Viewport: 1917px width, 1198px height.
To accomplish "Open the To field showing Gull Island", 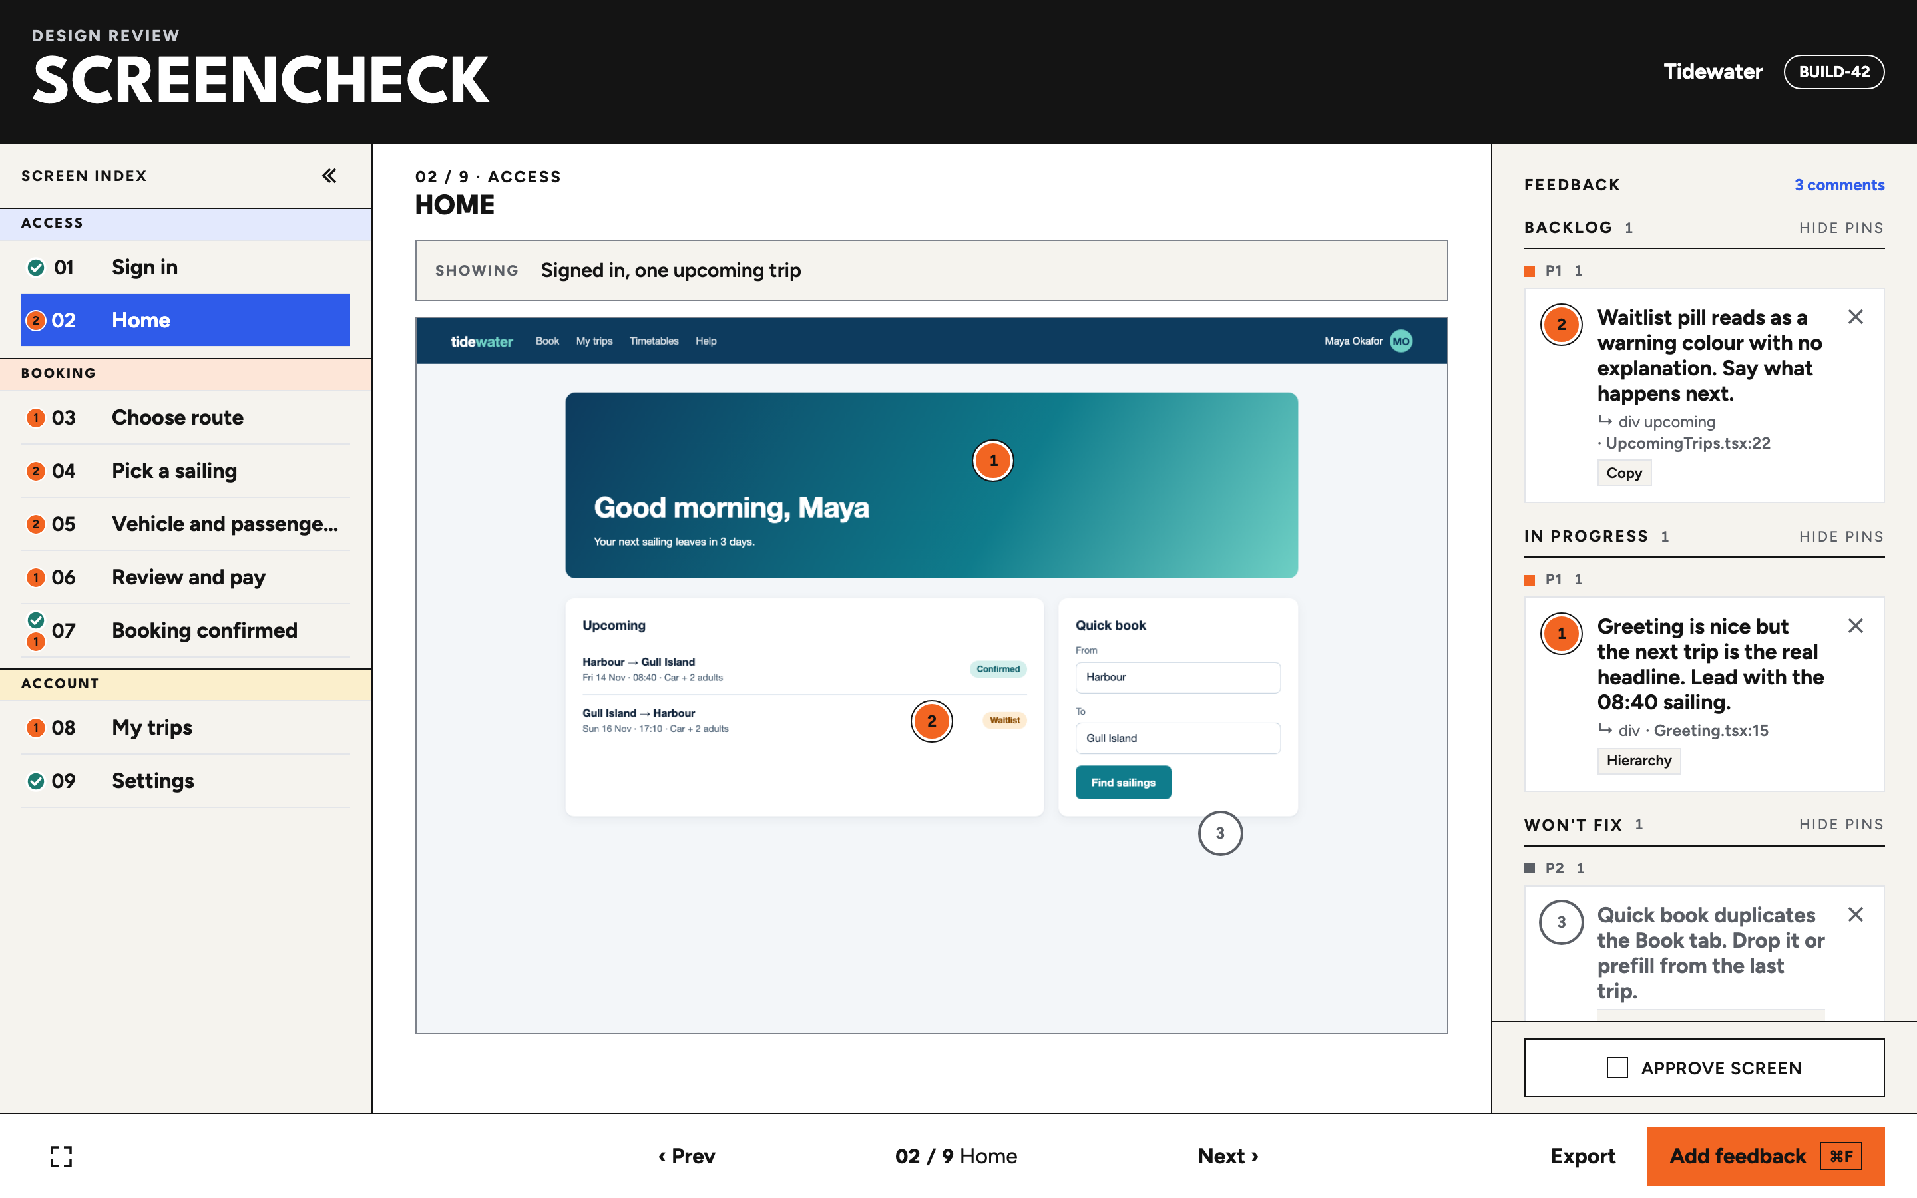I will [x=1178, y=739].
